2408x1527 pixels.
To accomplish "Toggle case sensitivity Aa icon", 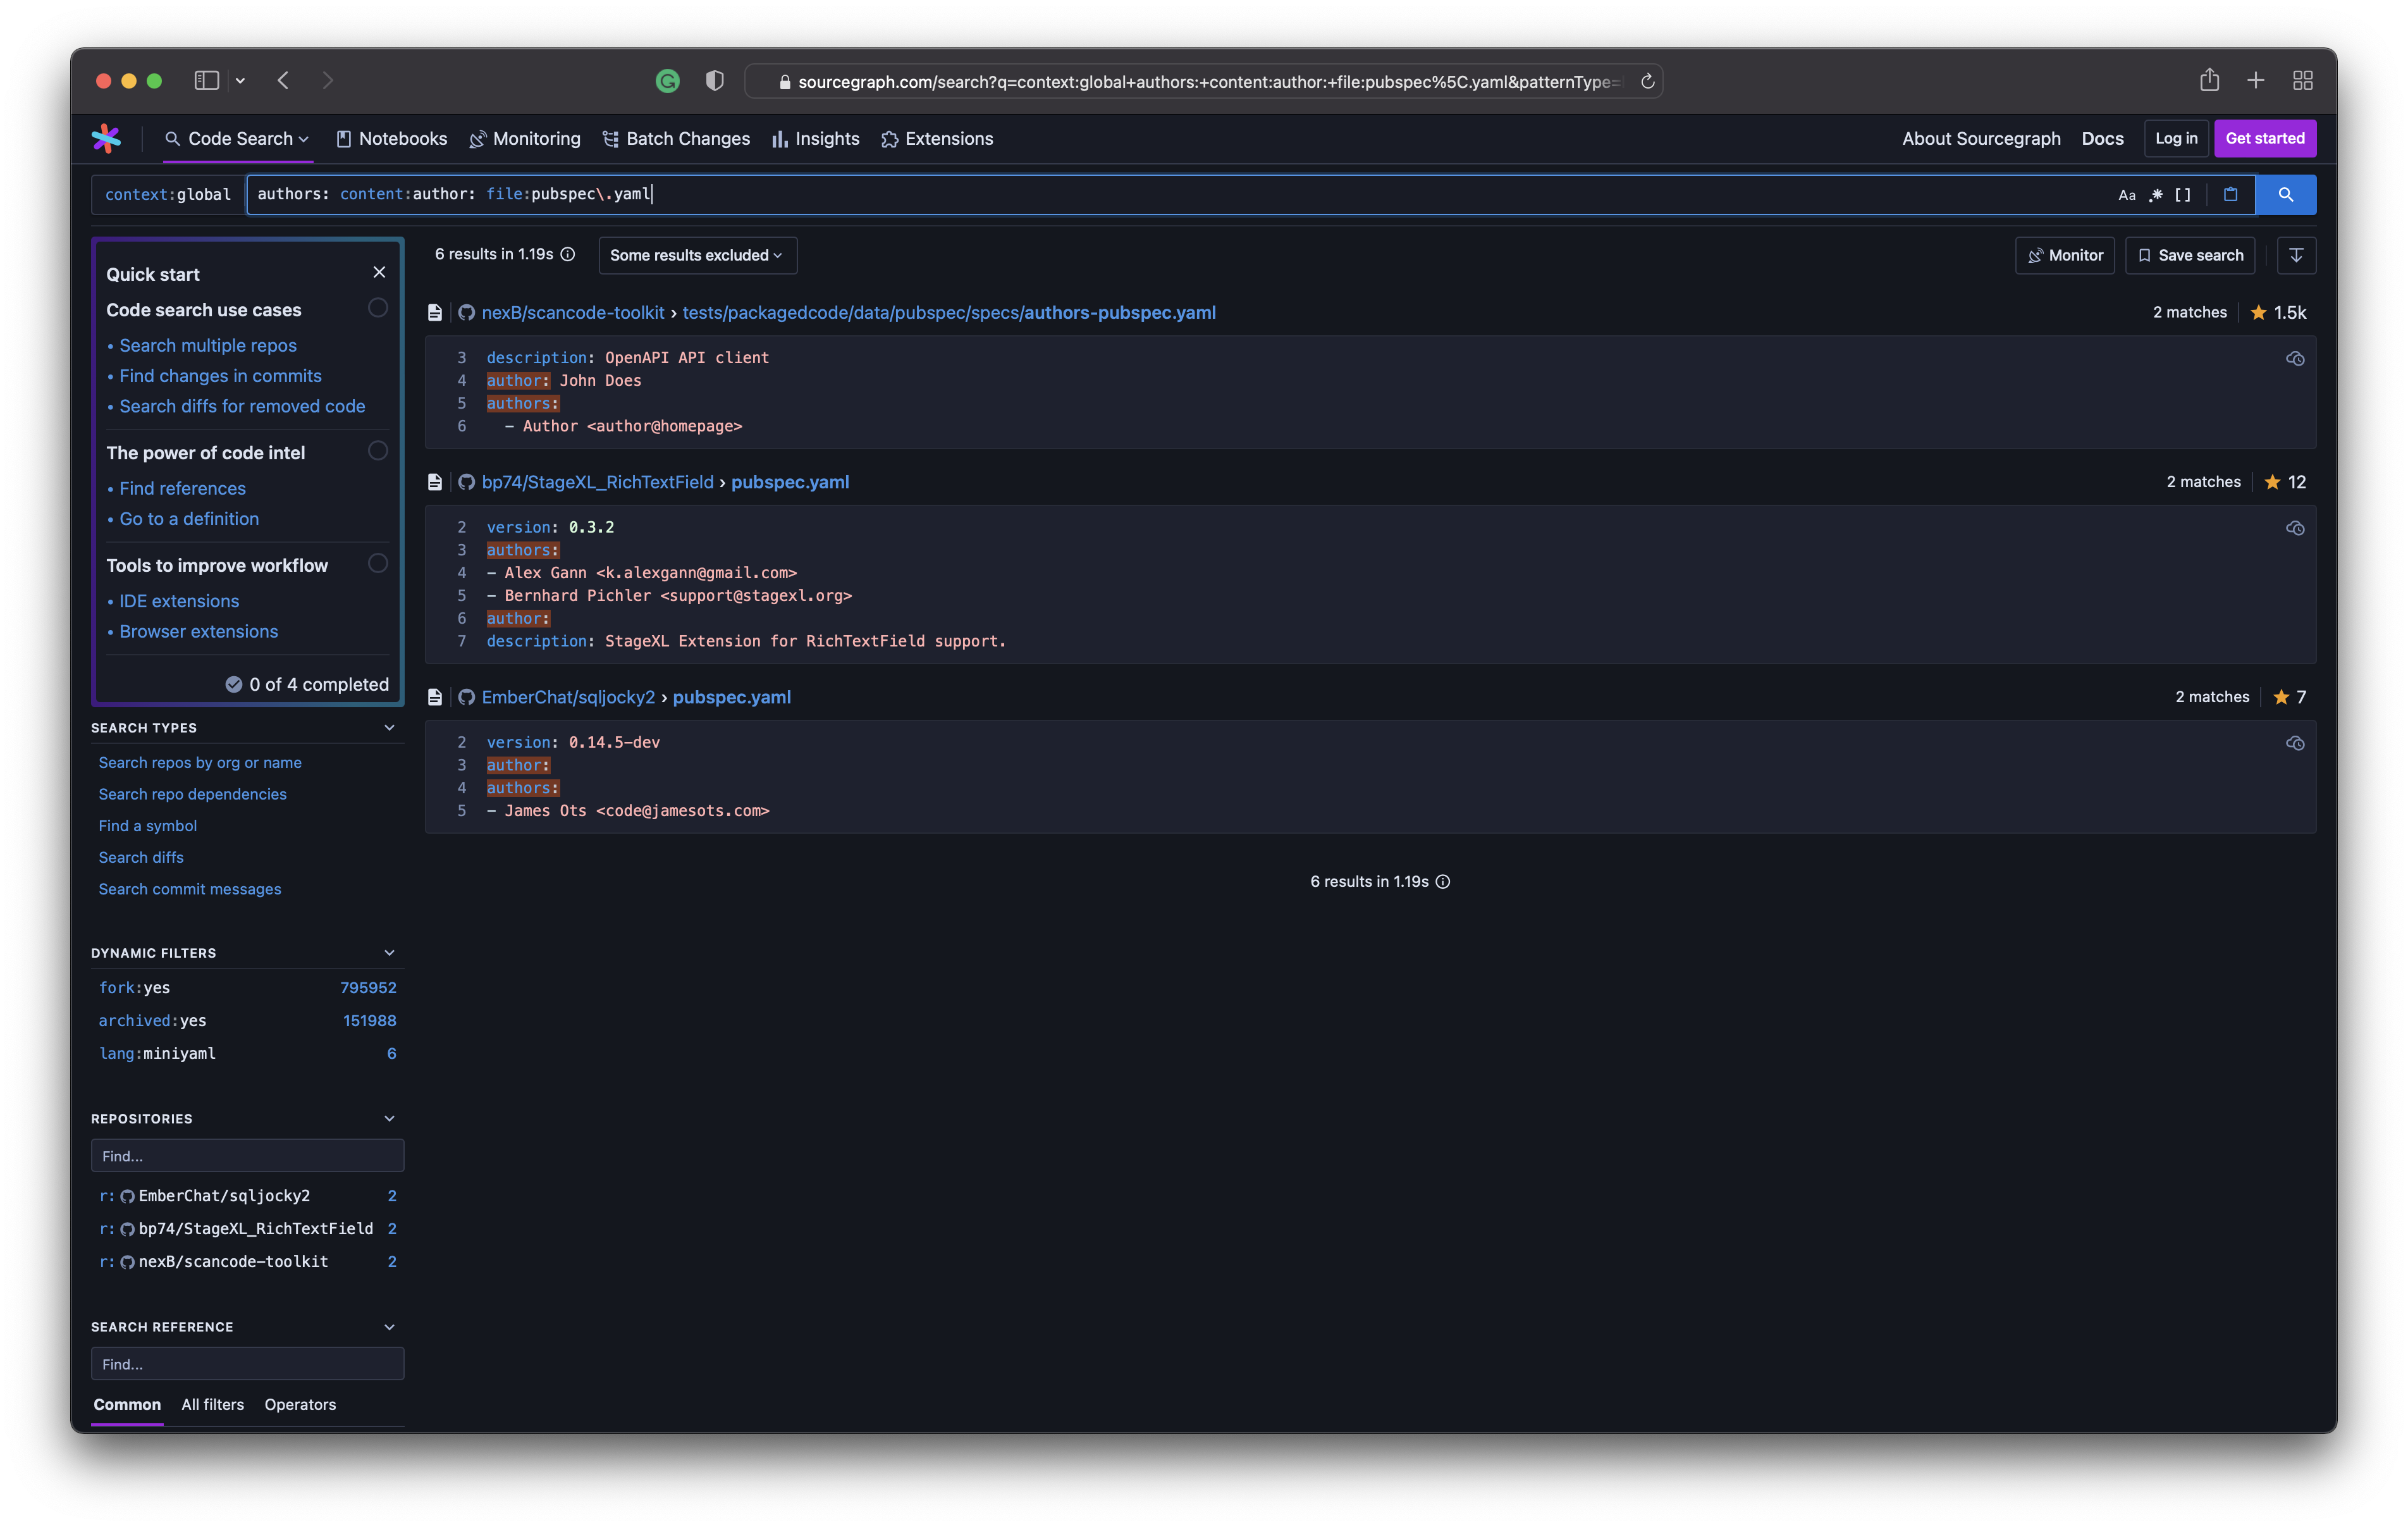I will coord(2126,195).
